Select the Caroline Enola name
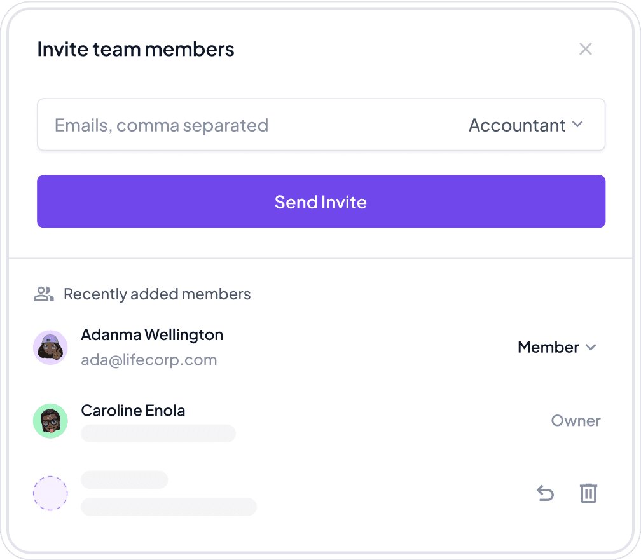This screenshot has width=641, height=560. 133,411
